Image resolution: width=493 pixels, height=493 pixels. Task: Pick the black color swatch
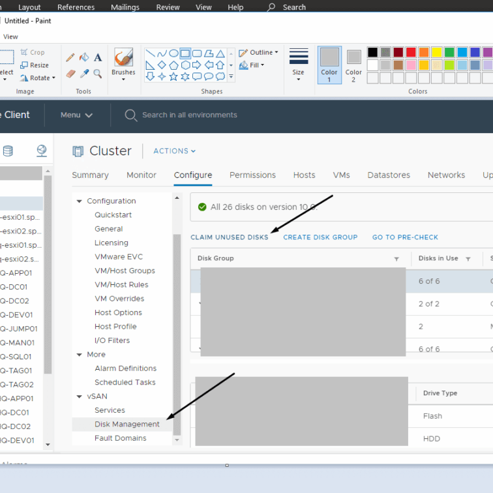[372, 52]
